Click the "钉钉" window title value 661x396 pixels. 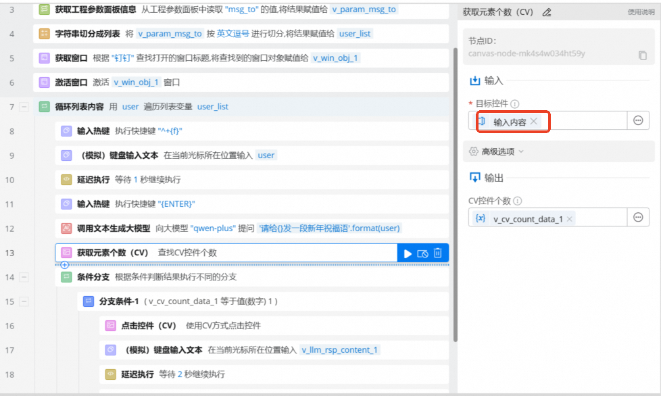point(123,58)
